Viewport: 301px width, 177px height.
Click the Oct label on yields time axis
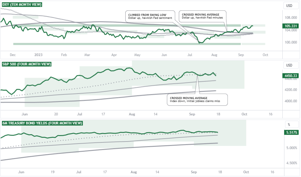pos(246,172)
